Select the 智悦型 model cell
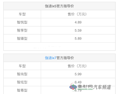 [22, 22]
